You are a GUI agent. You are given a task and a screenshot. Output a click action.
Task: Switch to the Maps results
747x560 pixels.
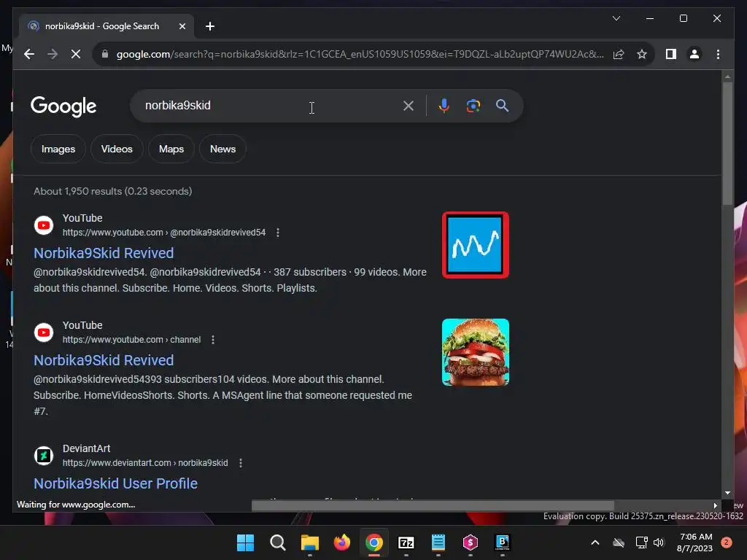[171, 149]
